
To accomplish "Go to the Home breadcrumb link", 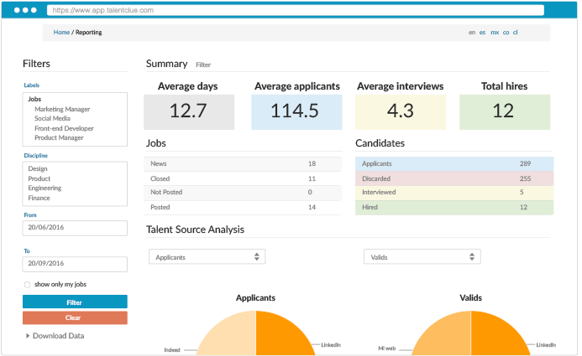I will click(x=61, y=33).
